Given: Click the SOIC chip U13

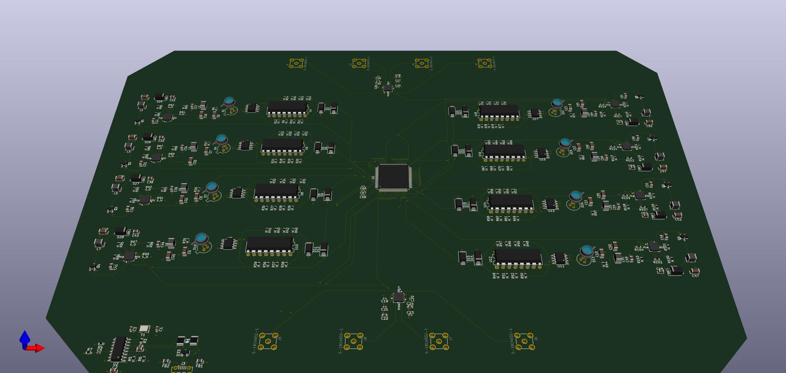Looking at the screenshot, I should (550, 204).
